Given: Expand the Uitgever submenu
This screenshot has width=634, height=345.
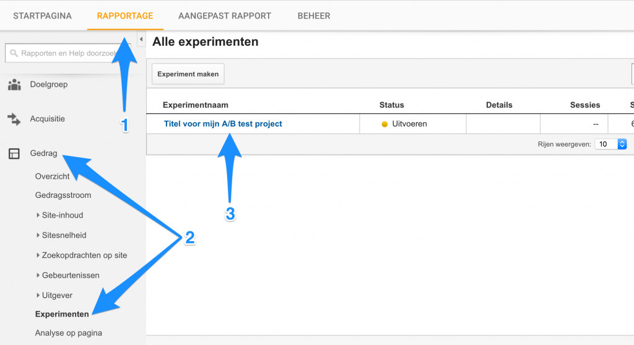Looking at the screenshot, I should point(38,296).
